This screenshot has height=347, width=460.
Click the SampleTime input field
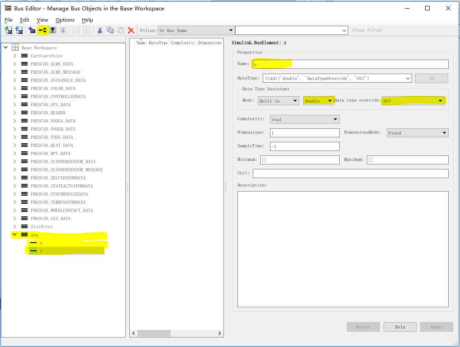[304, 146]
